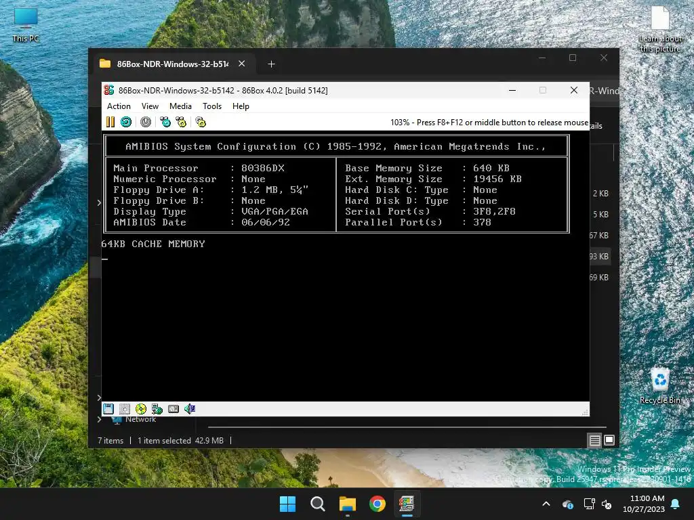Click the blue floppy disk status icon
The image size is (694, 520).
pos(108,409)
